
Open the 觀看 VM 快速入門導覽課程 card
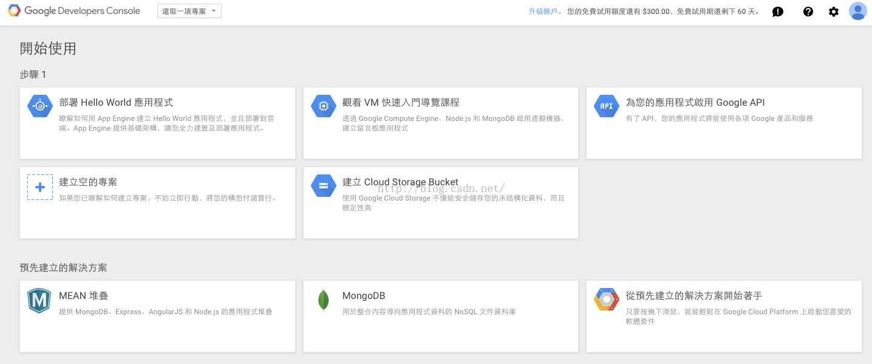pyautogui.click(x=441, y=122)
